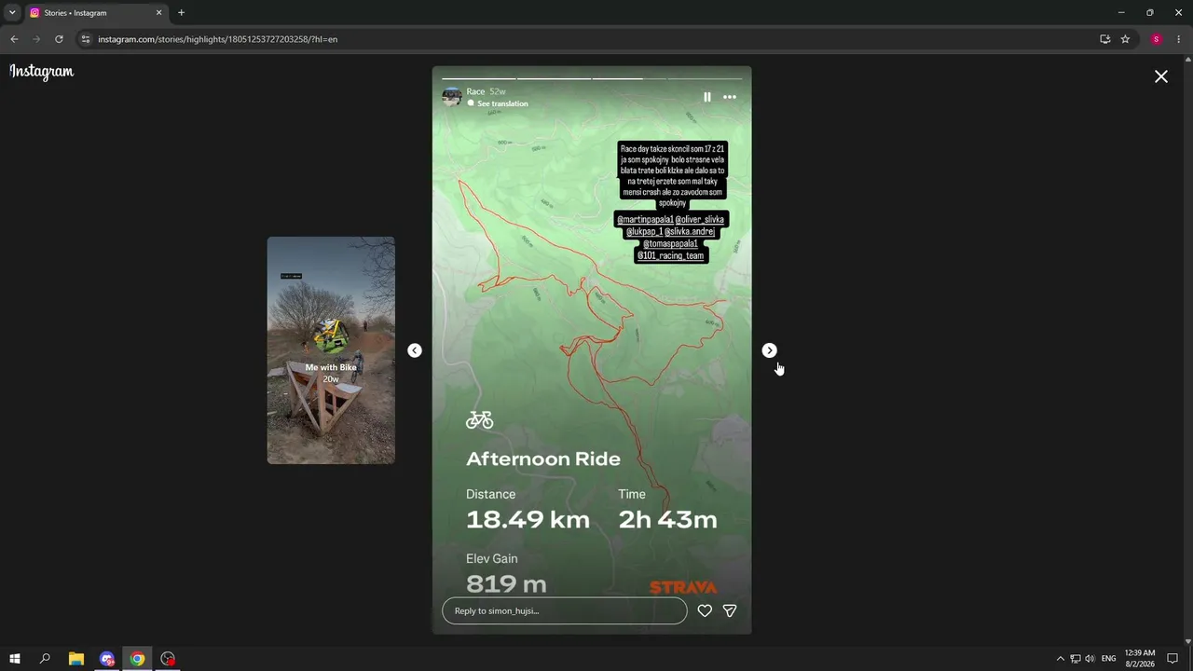1193x671 pixels.
Task: Open @martinpapala1 mention
Action: coord(645,220)
